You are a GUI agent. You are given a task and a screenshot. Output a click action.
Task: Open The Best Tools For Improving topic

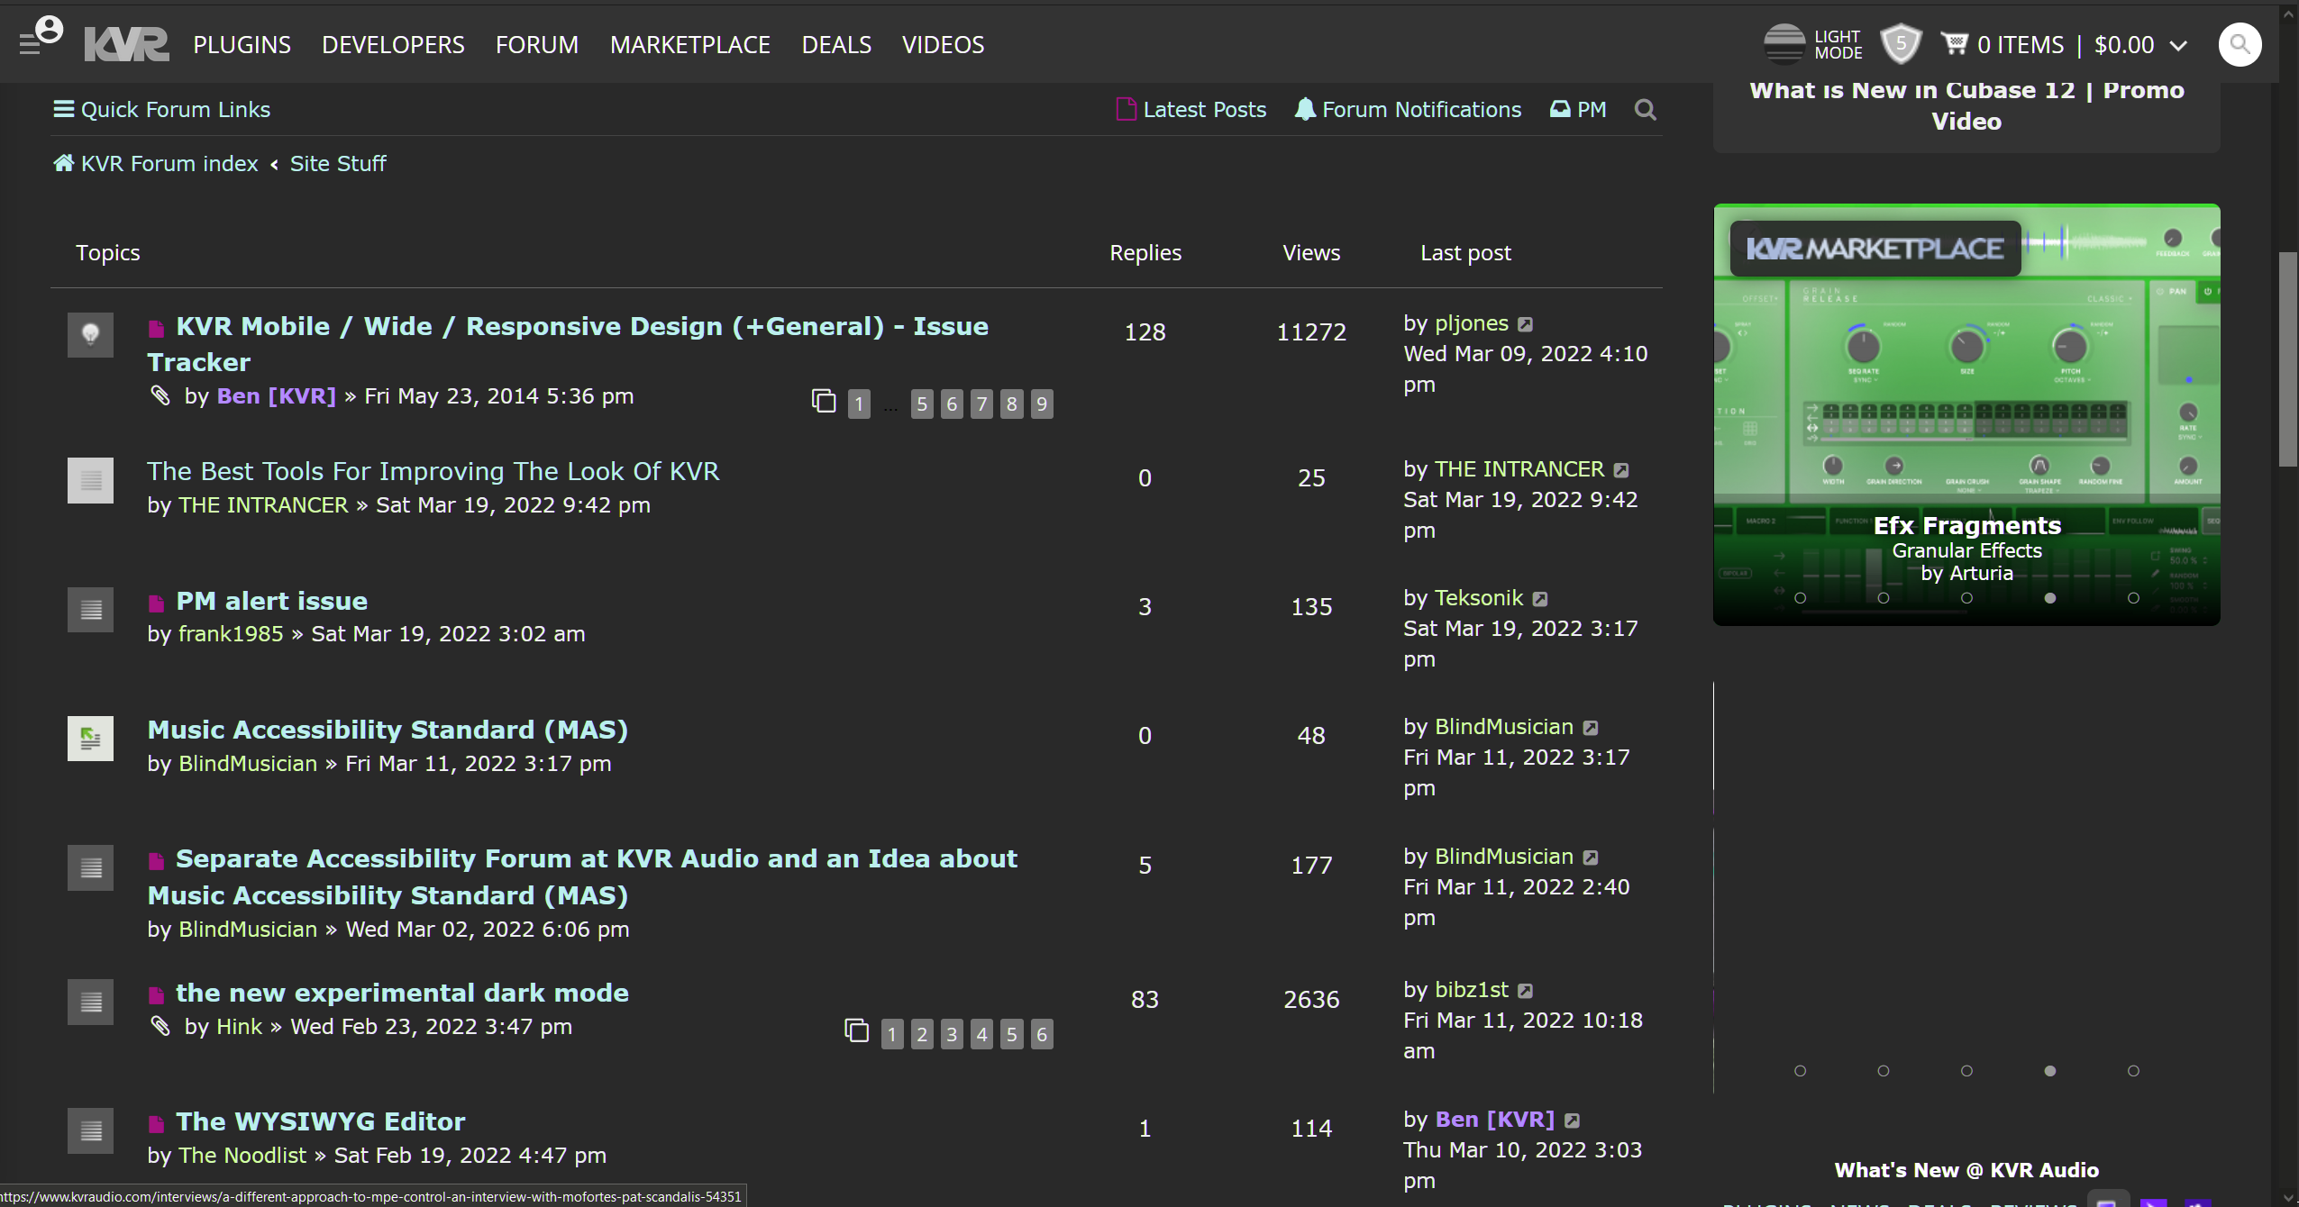click(x=433, y=471)
